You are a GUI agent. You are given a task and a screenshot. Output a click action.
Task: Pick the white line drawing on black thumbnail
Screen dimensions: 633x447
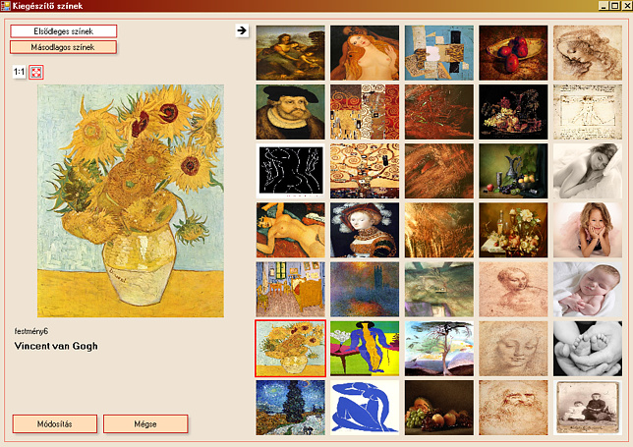[290, 171]
